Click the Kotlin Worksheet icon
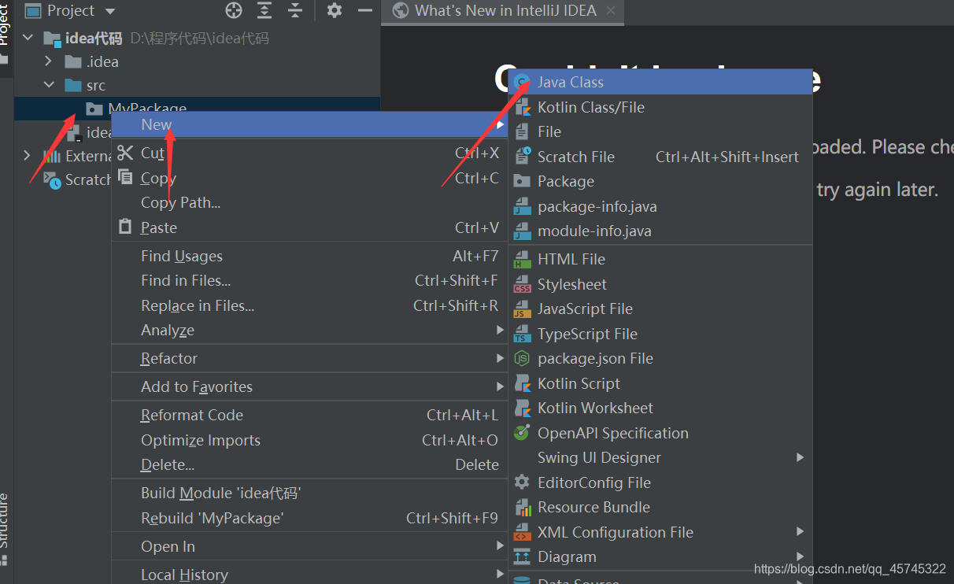Screen dimensions: 954x584 [x=522, y=408]
